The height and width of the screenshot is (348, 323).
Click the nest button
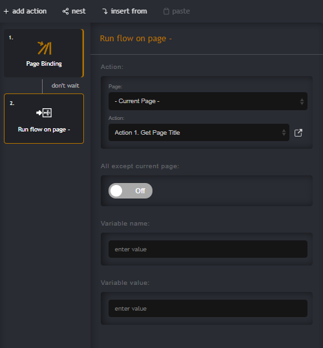click(74, 11)
